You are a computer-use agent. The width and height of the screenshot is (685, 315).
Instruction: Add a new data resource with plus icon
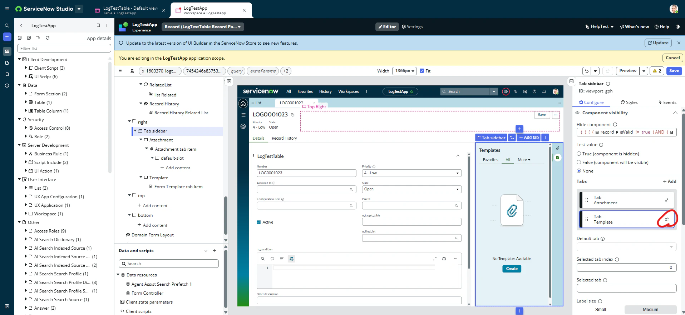tap(215, 251)
